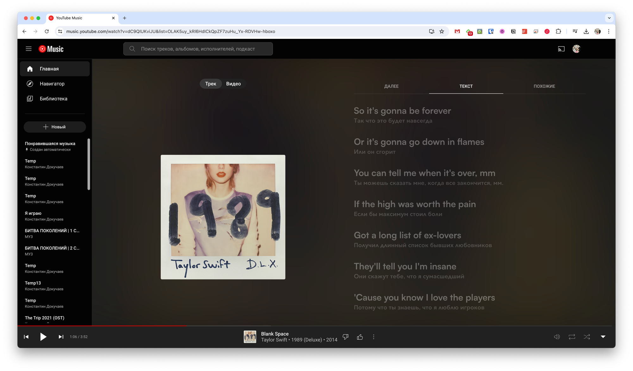Skip to next track

click(61, 337)
